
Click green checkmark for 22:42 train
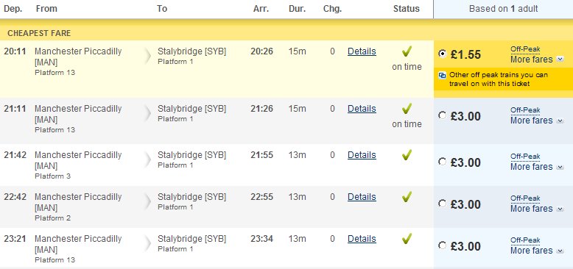407,197
